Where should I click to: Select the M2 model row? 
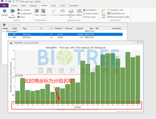[x=65, y=37]
